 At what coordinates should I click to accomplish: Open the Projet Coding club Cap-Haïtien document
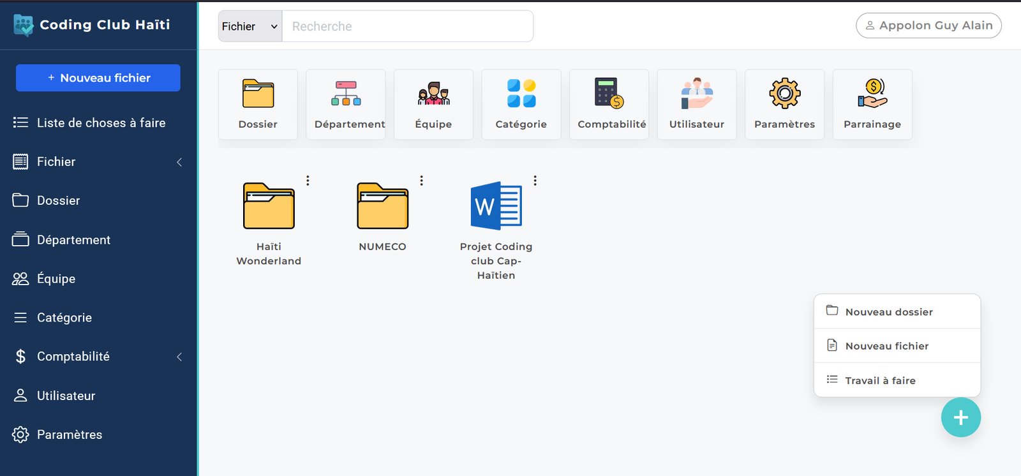(x=496, y=207)
